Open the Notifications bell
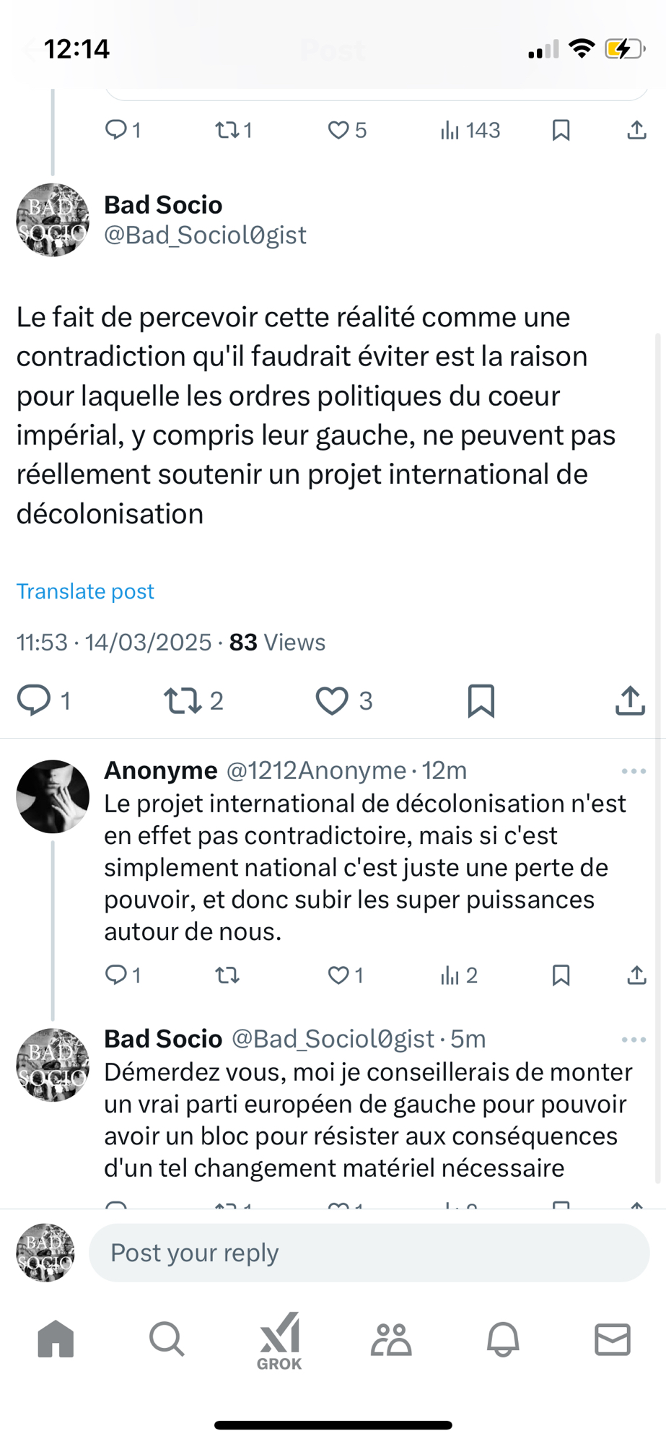Image resolution: width=666 pixels, height=1444 pixels. (x=503, y=1340)
